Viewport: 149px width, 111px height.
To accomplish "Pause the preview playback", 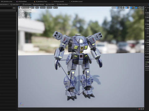I will 141,109.
